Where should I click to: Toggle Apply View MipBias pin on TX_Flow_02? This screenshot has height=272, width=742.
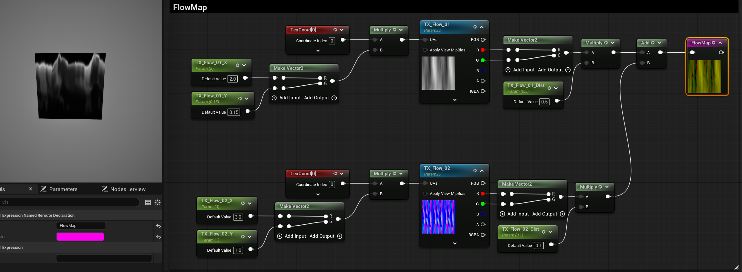425,194
